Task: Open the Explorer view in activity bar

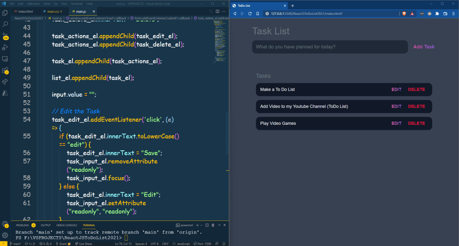Action: [x=5, y=13]
